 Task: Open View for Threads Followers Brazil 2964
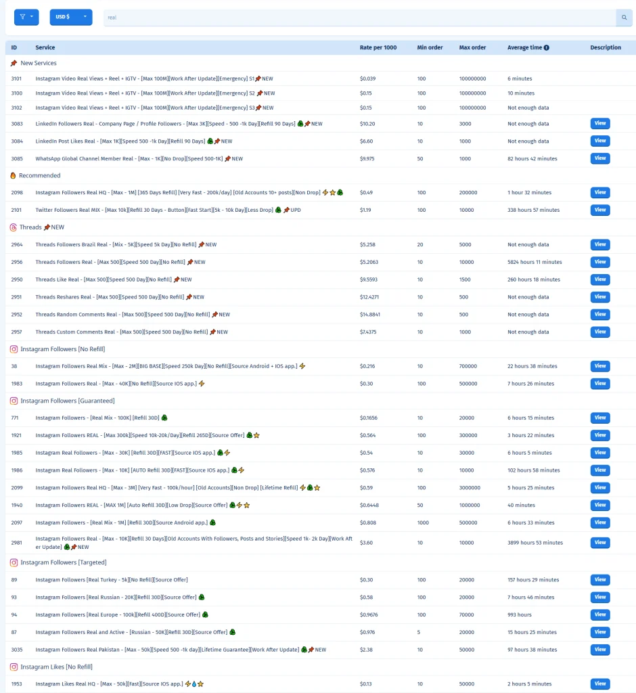point(600,244)
